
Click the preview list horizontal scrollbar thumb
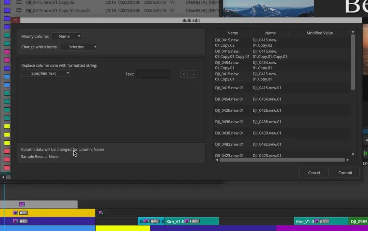282,160
